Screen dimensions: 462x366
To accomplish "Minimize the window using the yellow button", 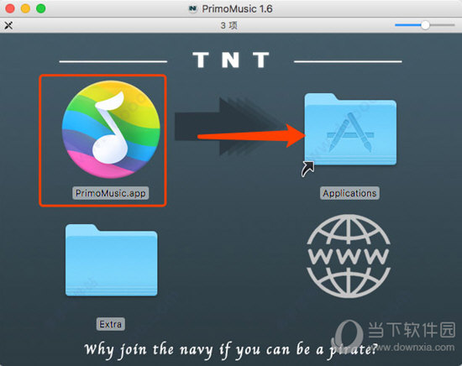I will pyautogui.click(x=25, y=8).
